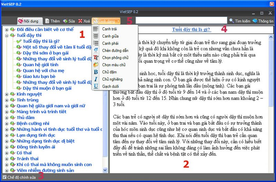Click the palette icon beside Chọn màu chữ
Image resolution: width=276 pixels, height=182 pixels.
[96, 65]
